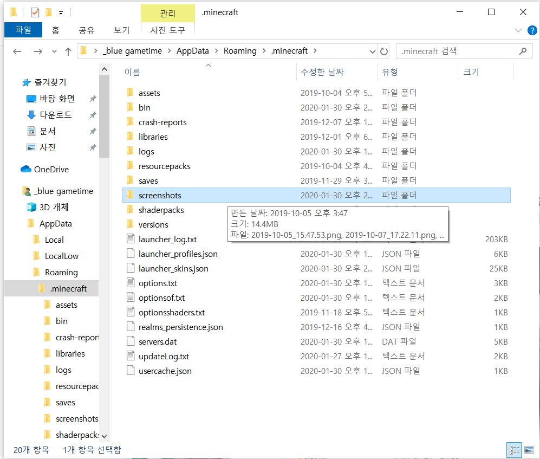The height and width of the screenshot is (459, 540).
Task: Expand the chevron after .minecraft breadcrumb
Action: coord(315,51)
